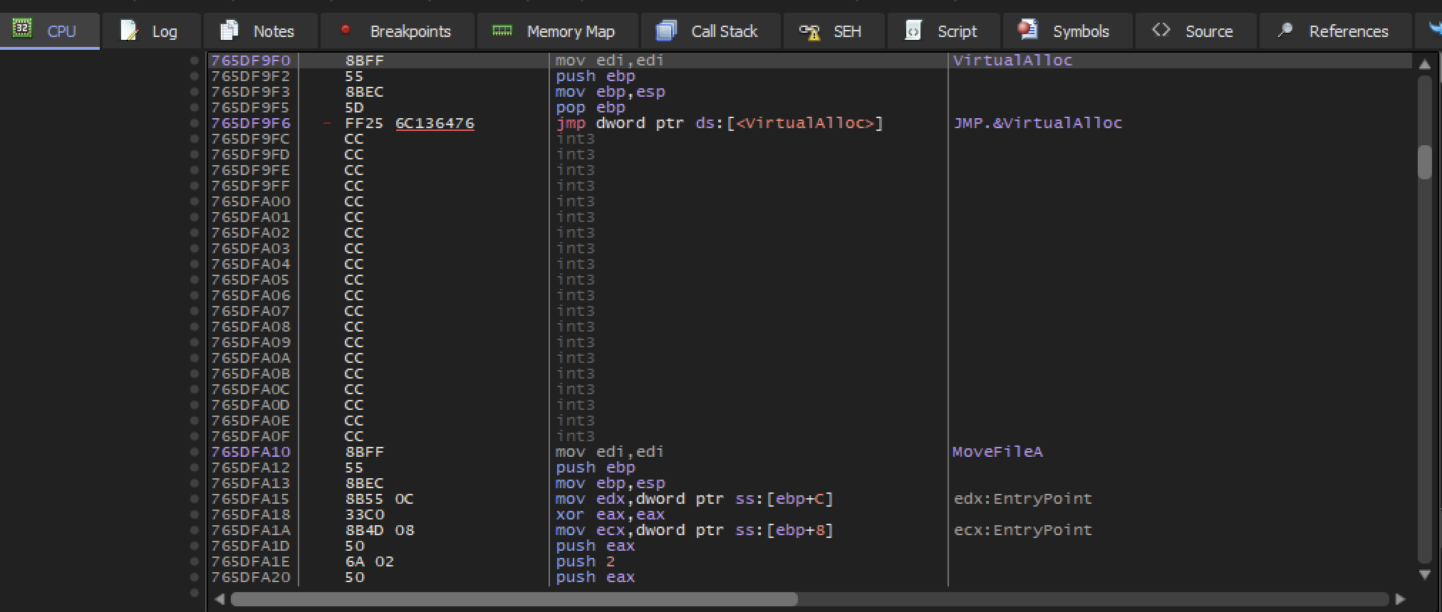The width and height of the screenshot is (1442, 612).
Task: Click the Notes tab documents icon
Action: 229,31
